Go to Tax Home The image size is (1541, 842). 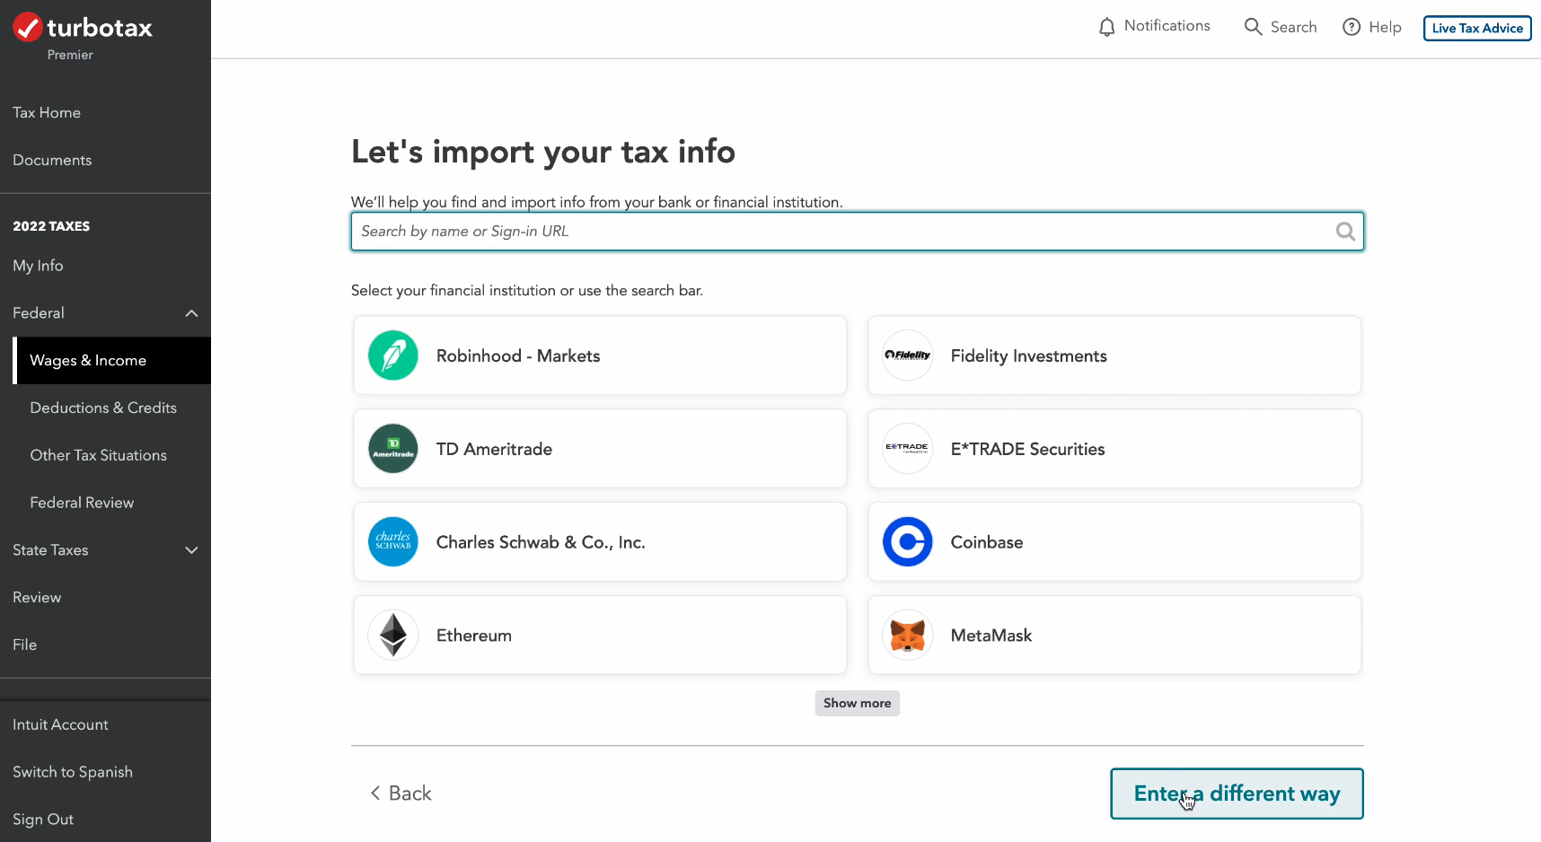(47, 112)
